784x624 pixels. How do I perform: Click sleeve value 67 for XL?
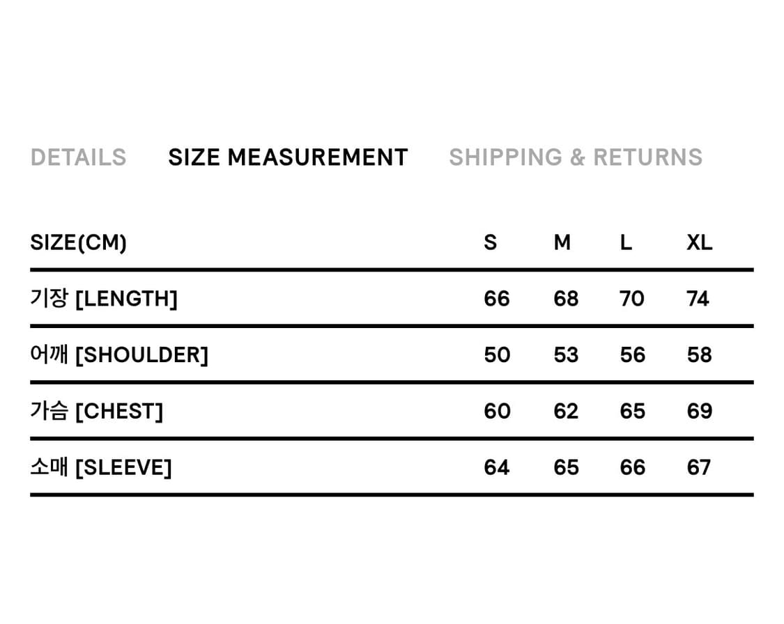(x=699, y=467)
